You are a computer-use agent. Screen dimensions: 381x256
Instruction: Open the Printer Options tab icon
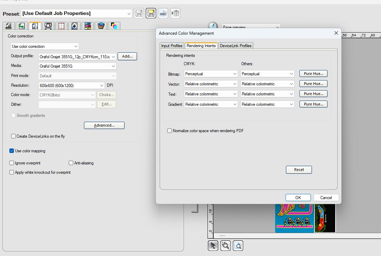(48, 26)
